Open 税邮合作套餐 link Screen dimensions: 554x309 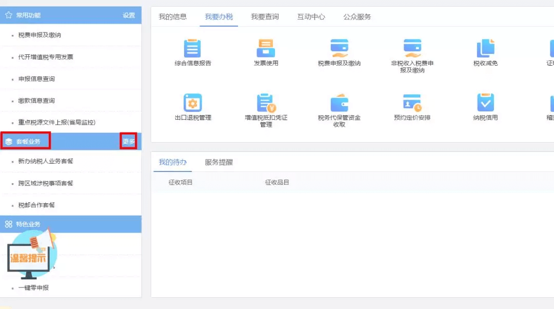point(36,205)
